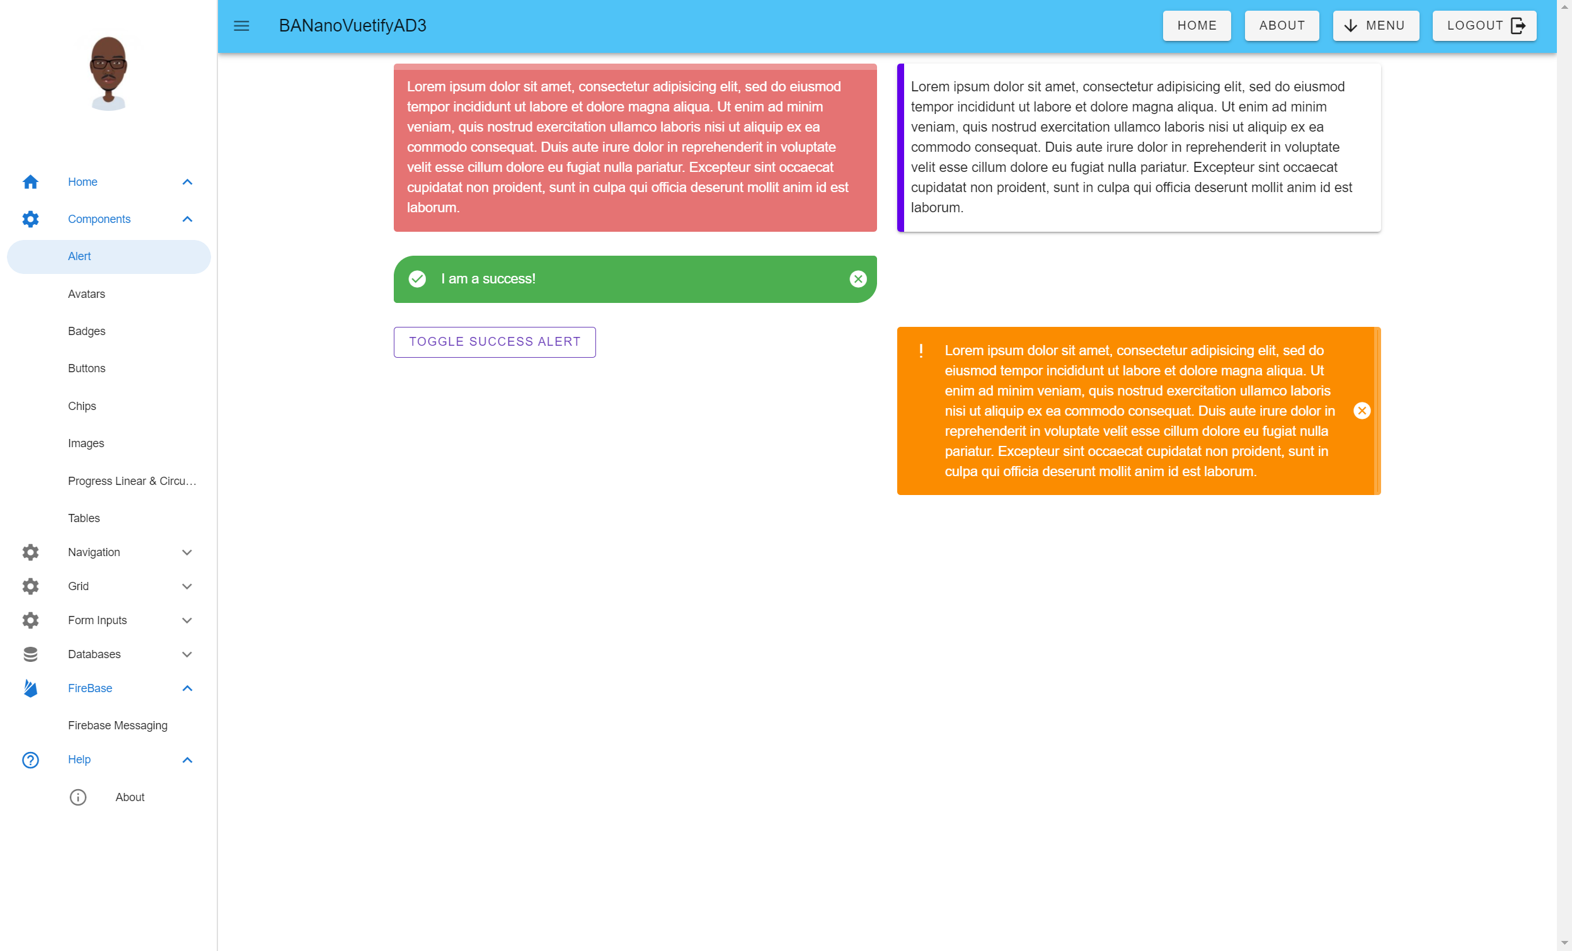The width and height of the screenshot is (1572, 951).
Task: Select Avatars from the sidebar
Action: click(87, 294)
